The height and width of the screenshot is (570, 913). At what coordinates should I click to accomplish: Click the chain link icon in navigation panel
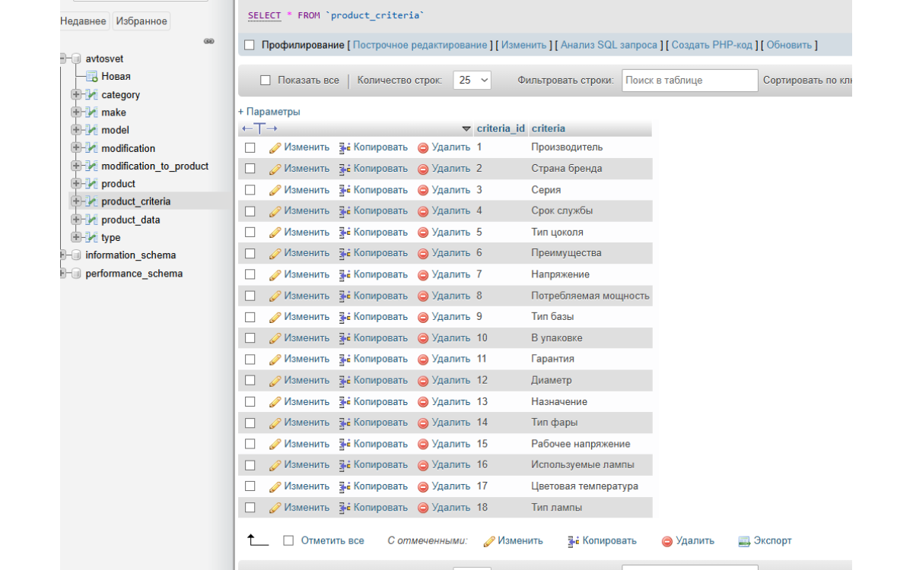click(208, 41)
